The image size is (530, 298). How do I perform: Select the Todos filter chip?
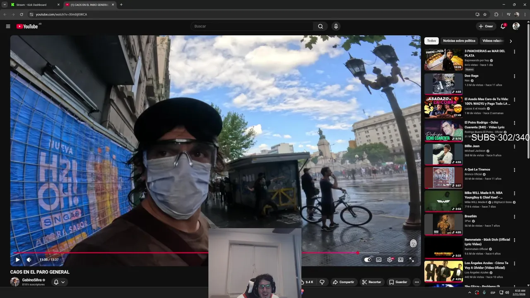(431, 41)
